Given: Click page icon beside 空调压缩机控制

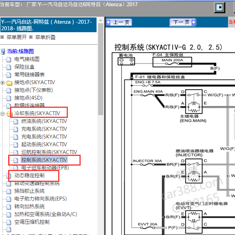Looking at the screenshot, I should [x=9, y=223].
